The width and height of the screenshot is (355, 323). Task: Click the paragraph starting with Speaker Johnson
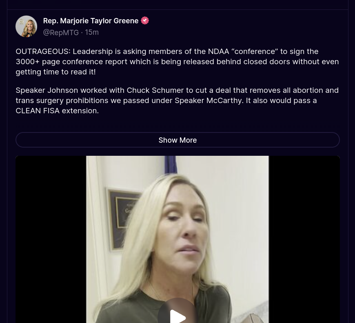(x=177, y=101)
